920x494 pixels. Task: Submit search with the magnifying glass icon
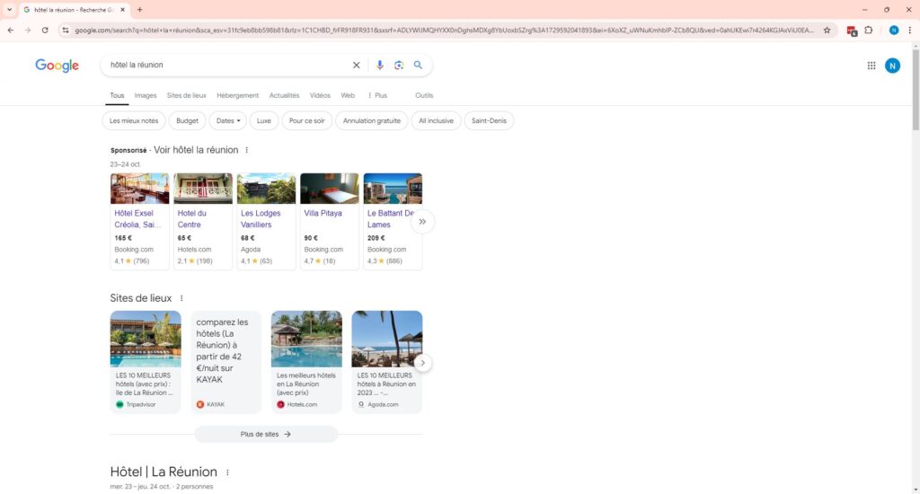(418, 66)
